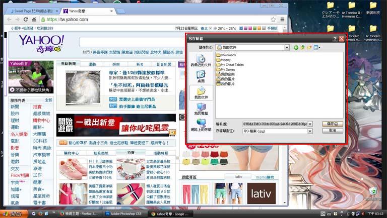The height and width of the screenshot is (218, 387).
Task: Open the Chrome hamburger menu
Action: (x=282, y=20)
